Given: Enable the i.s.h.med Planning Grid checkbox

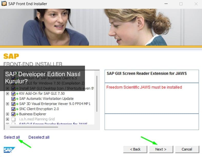Looking at the screenshot, I should [x=13, y=119].
